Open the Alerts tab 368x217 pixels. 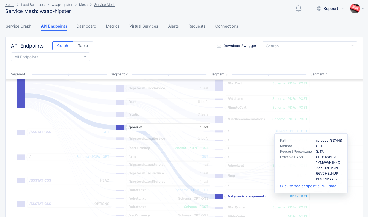[x=173, y=26]
